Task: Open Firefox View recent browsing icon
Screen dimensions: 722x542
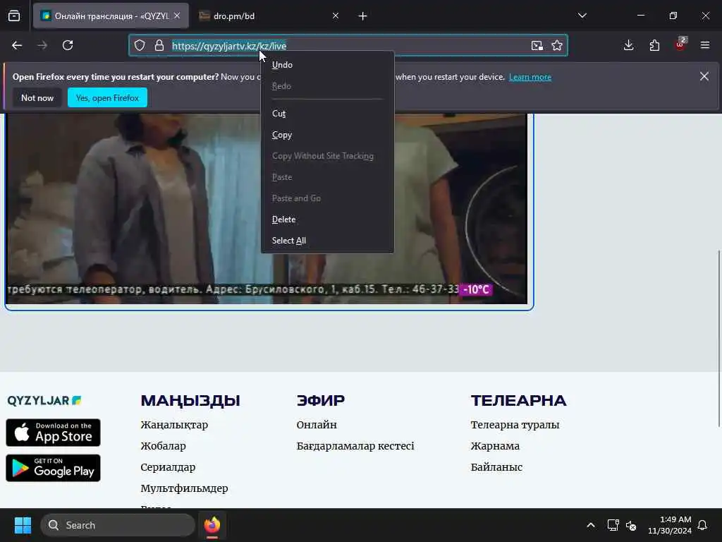Action: point(14,16)
